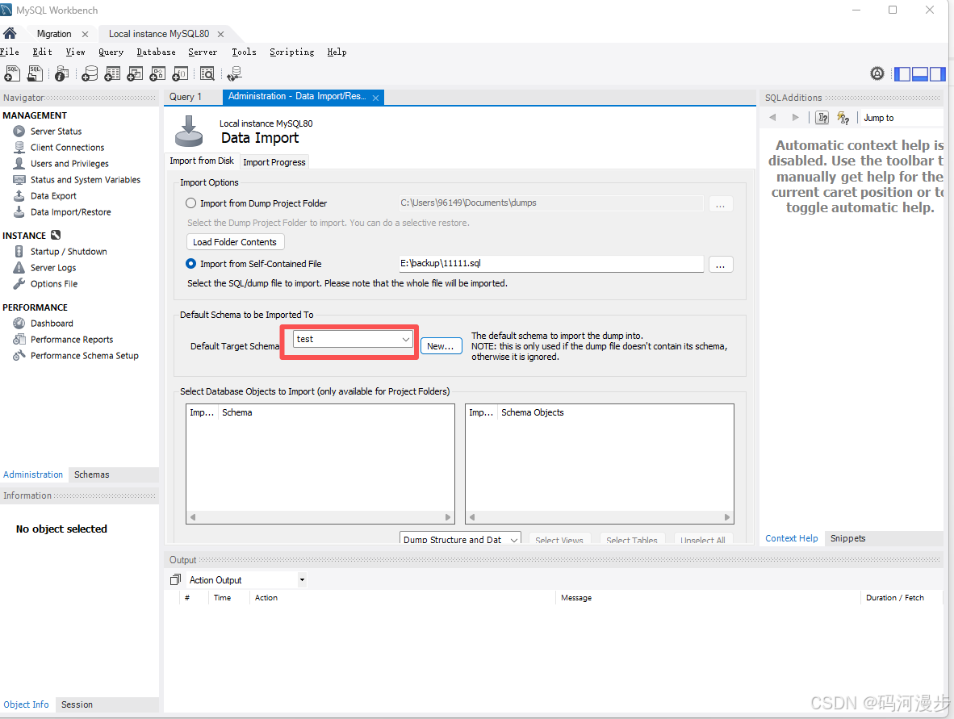Viewport: 954px width, 719px height.
Task: Select Import from Self-Contained File
Action: (191, 263)
